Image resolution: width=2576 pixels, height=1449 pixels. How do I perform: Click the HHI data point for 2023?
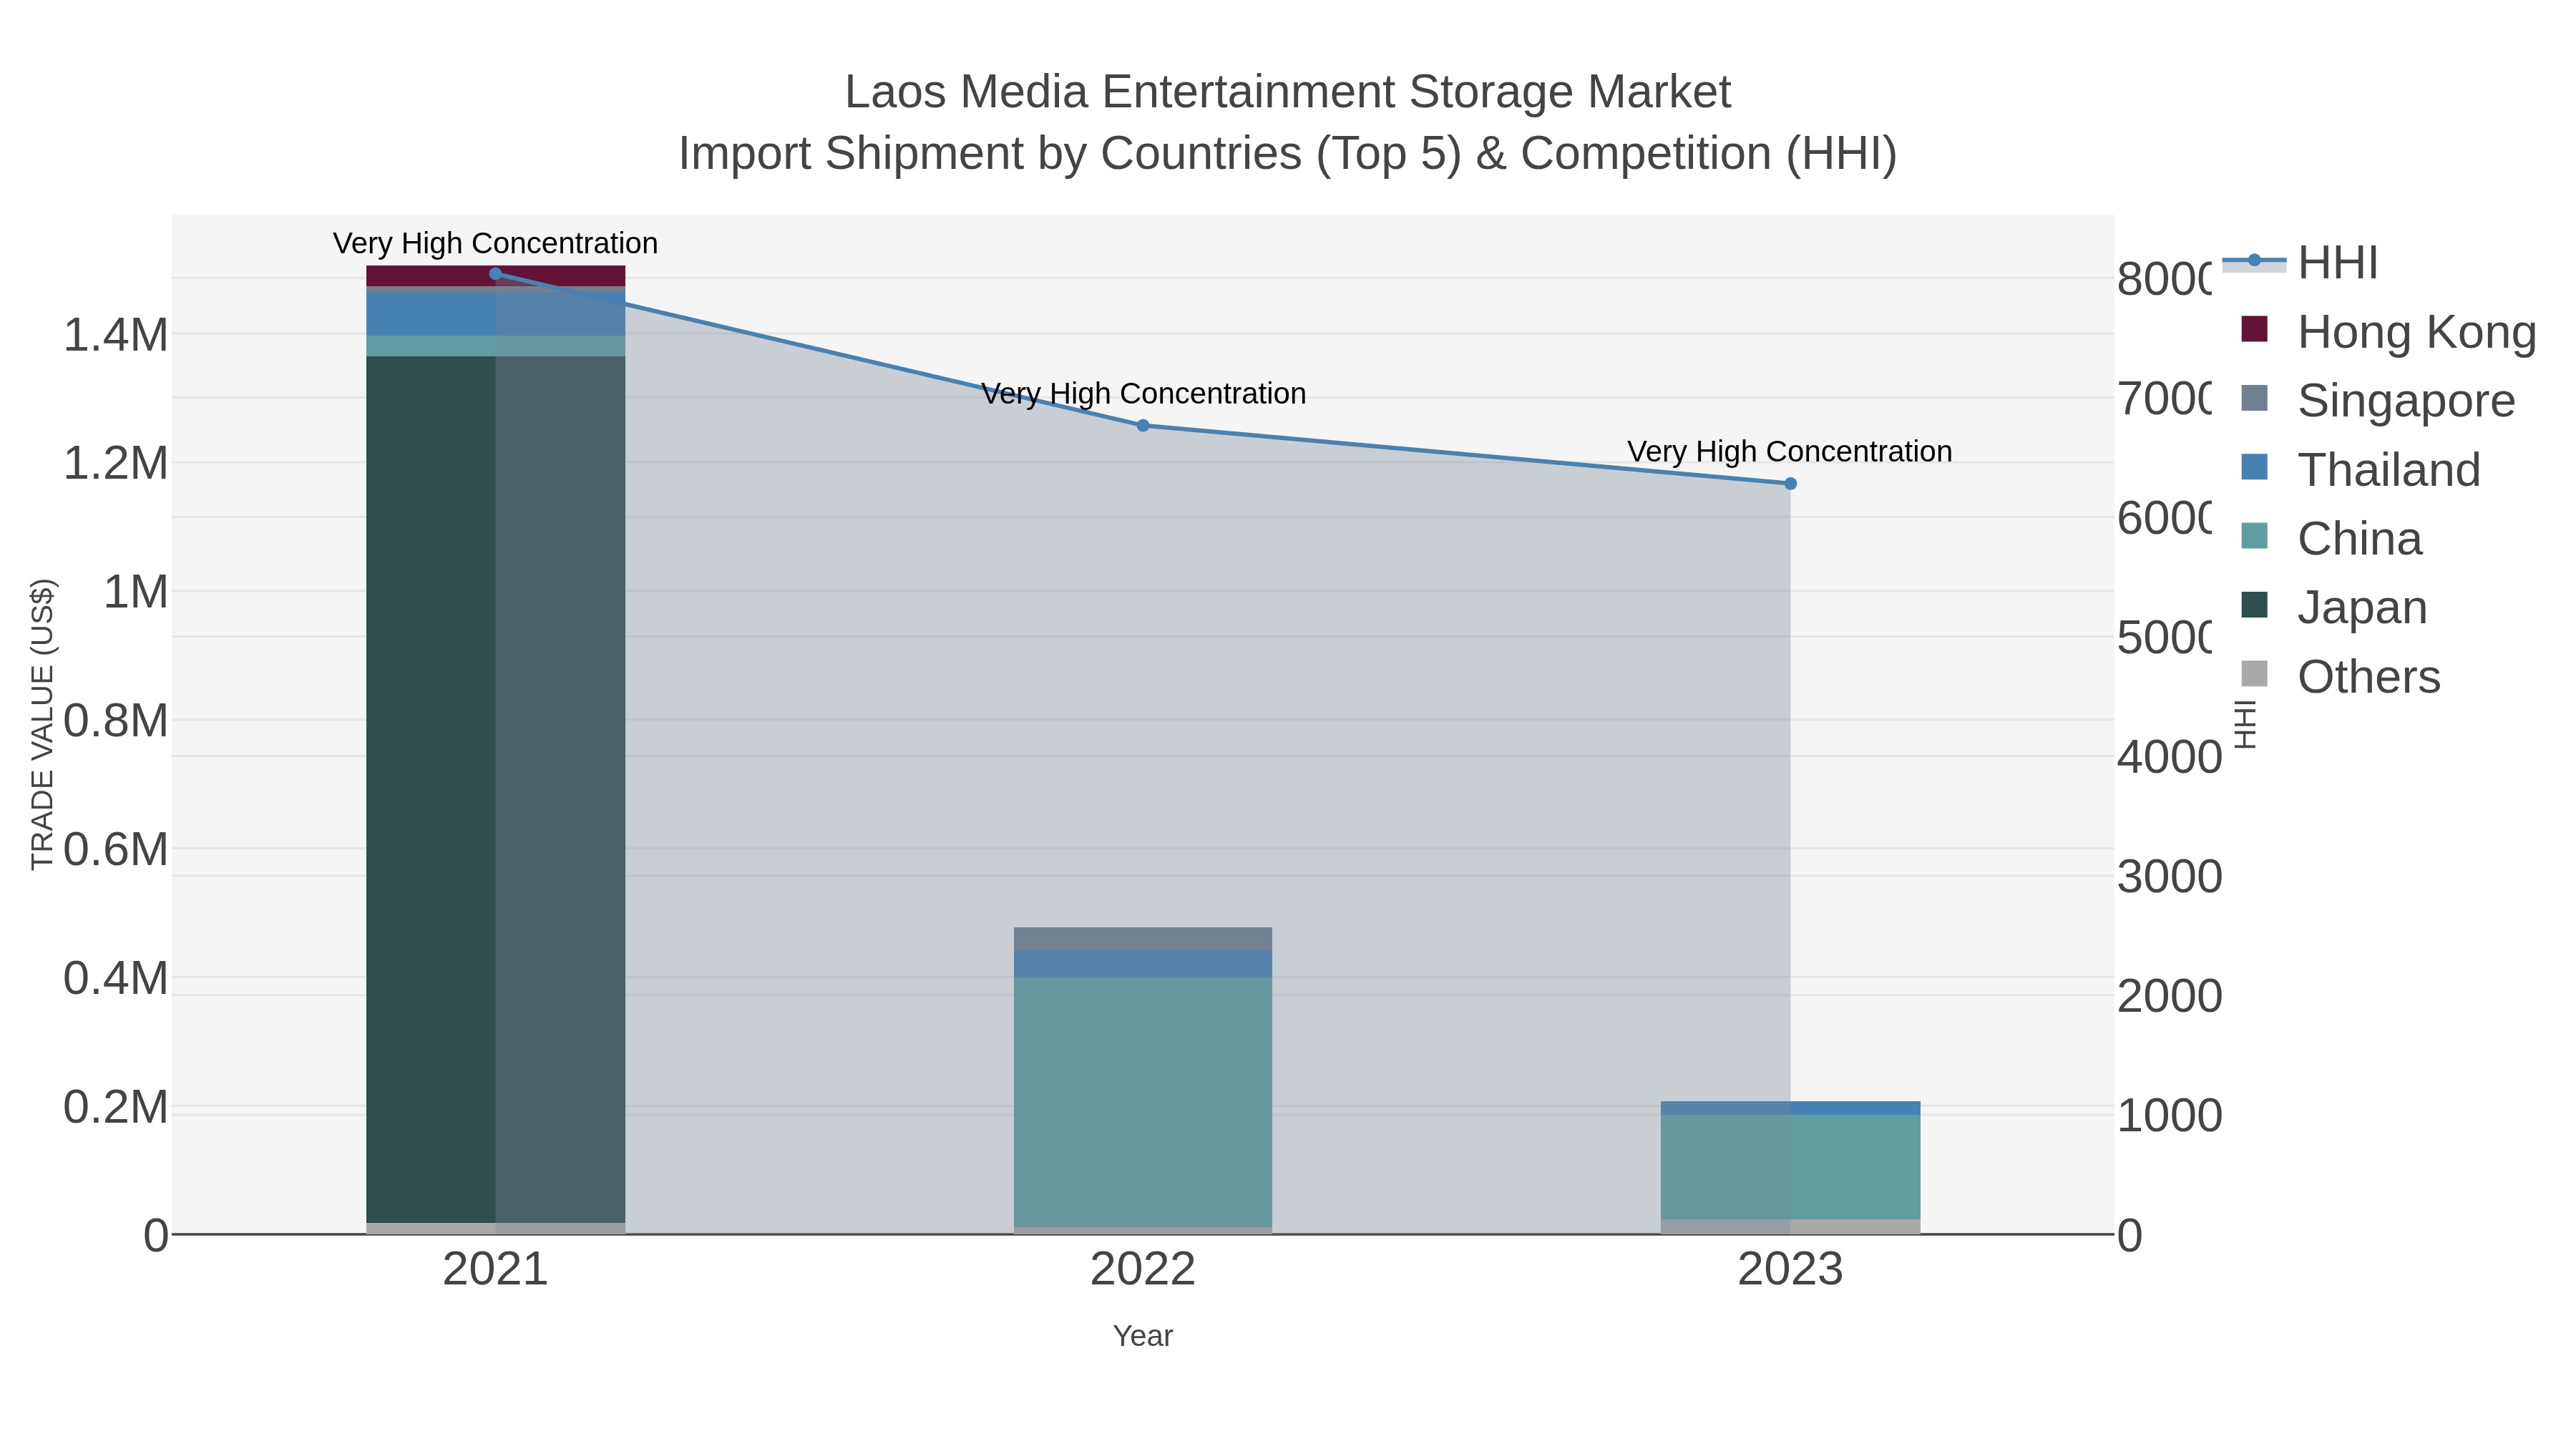1790,483
